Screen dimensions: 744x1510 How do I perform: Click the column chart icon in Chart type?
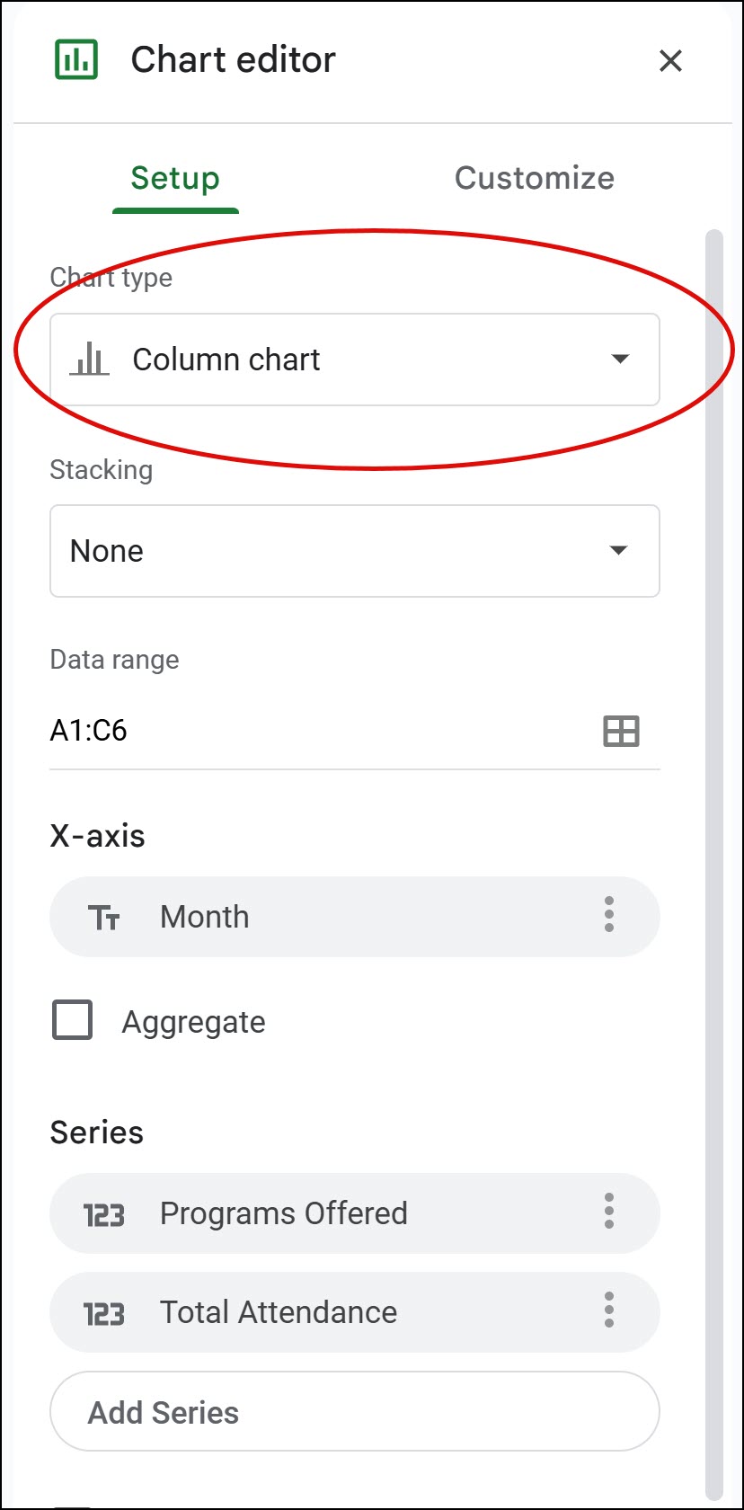point(89,360)
